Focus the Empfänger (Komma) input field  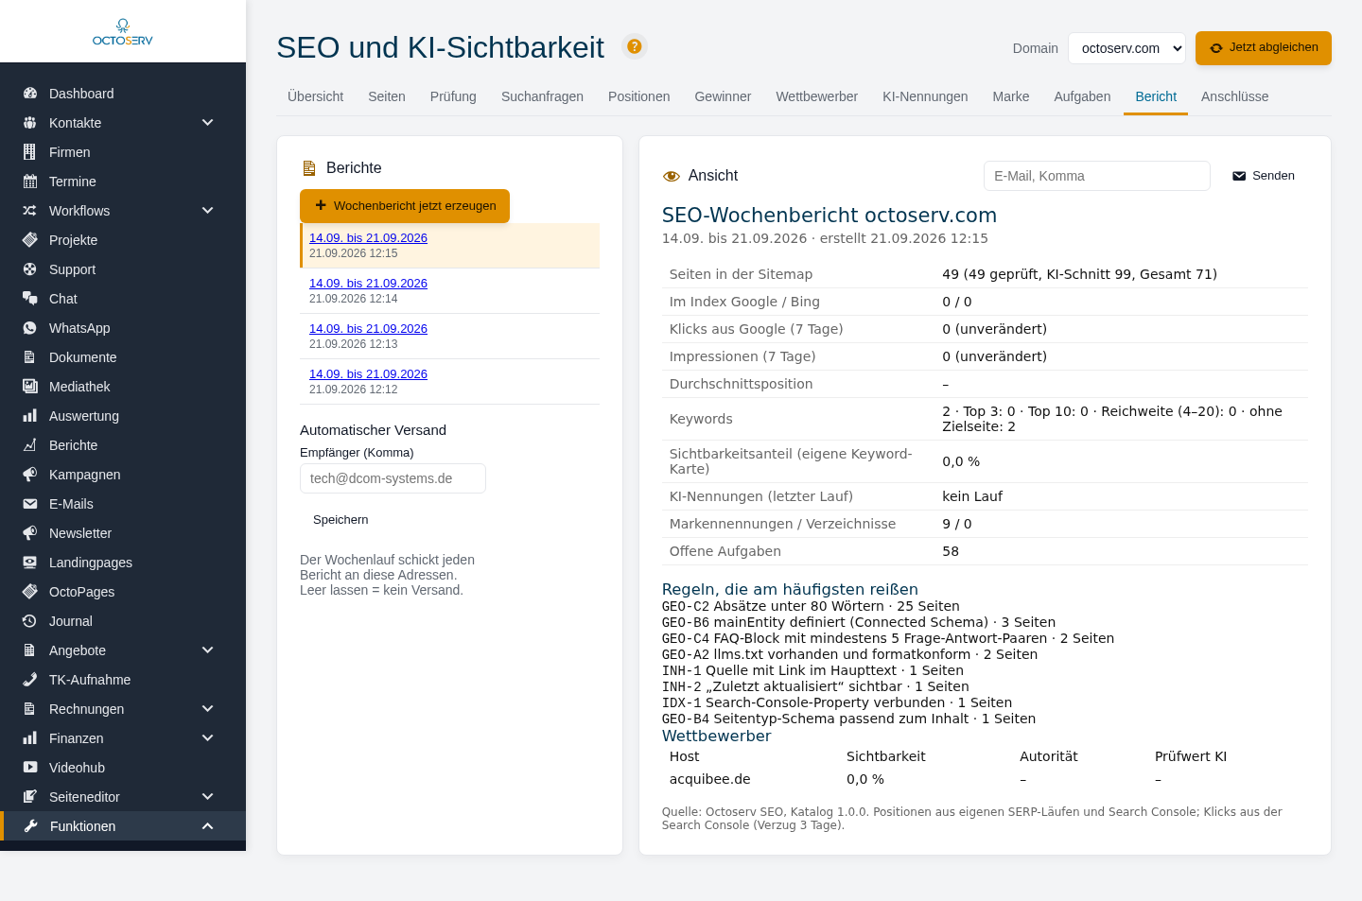[x=393, y=478]
